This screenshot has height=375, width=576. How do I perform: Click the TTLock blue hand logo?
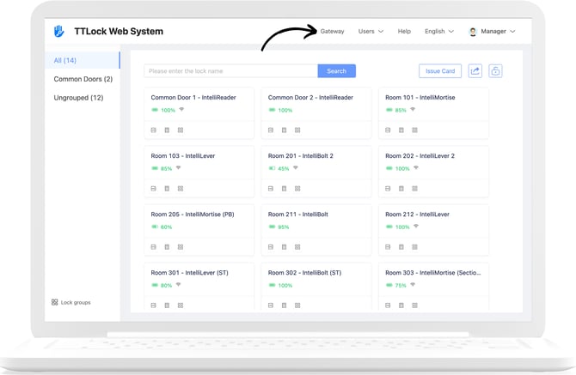pyautogui.click(x=58, y=31)
